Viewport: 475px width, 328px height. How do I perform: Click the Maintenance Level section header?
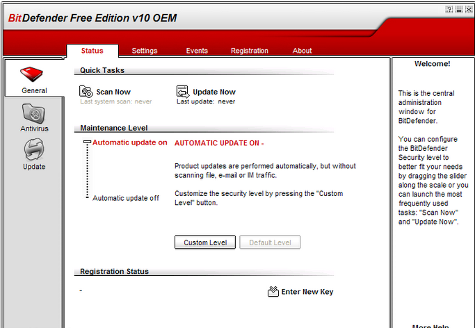(113, 128)
